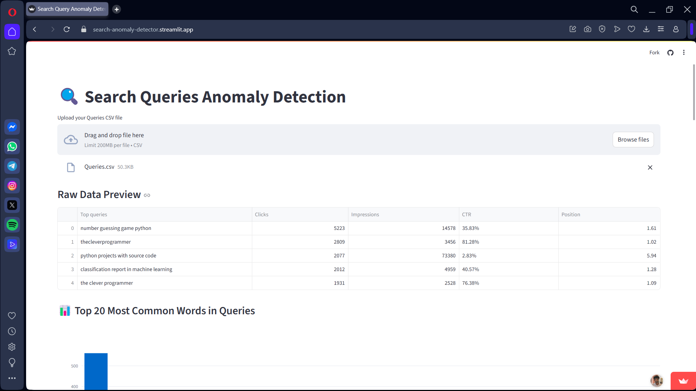Open the Downloads toolbar icon
The height and width of the screenshot is (391, 696).
pos(646,29)
